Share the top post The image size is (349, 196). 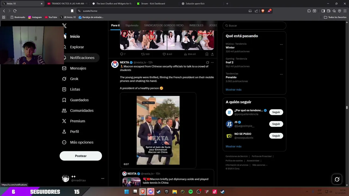[212, 54]
